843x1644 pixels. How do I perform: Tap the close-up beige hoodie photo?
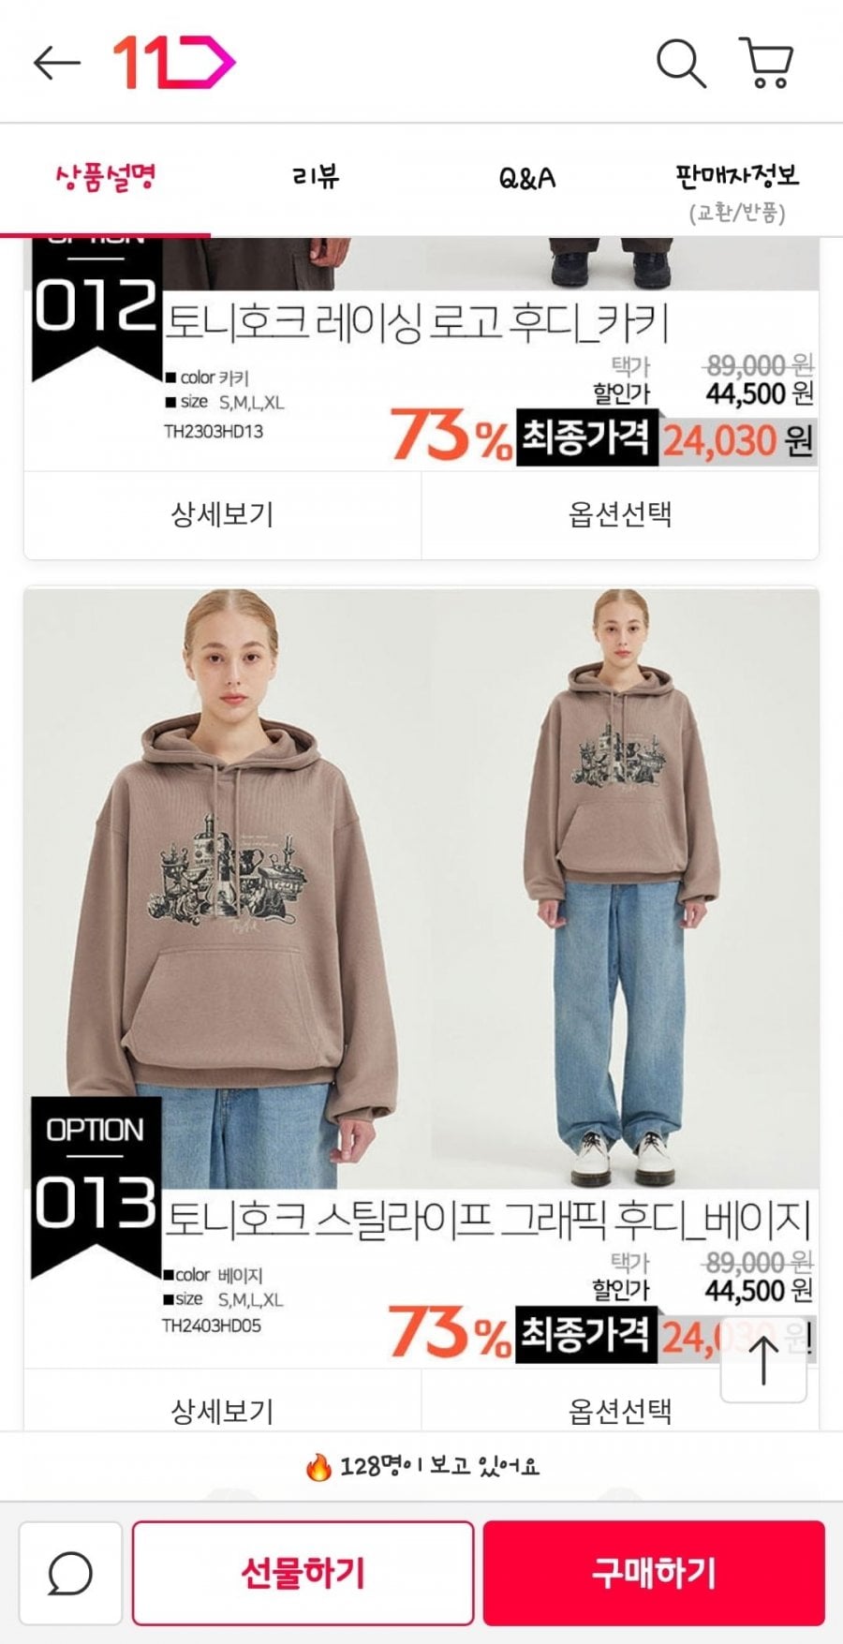pyautogui.click(x=228, y=888)
